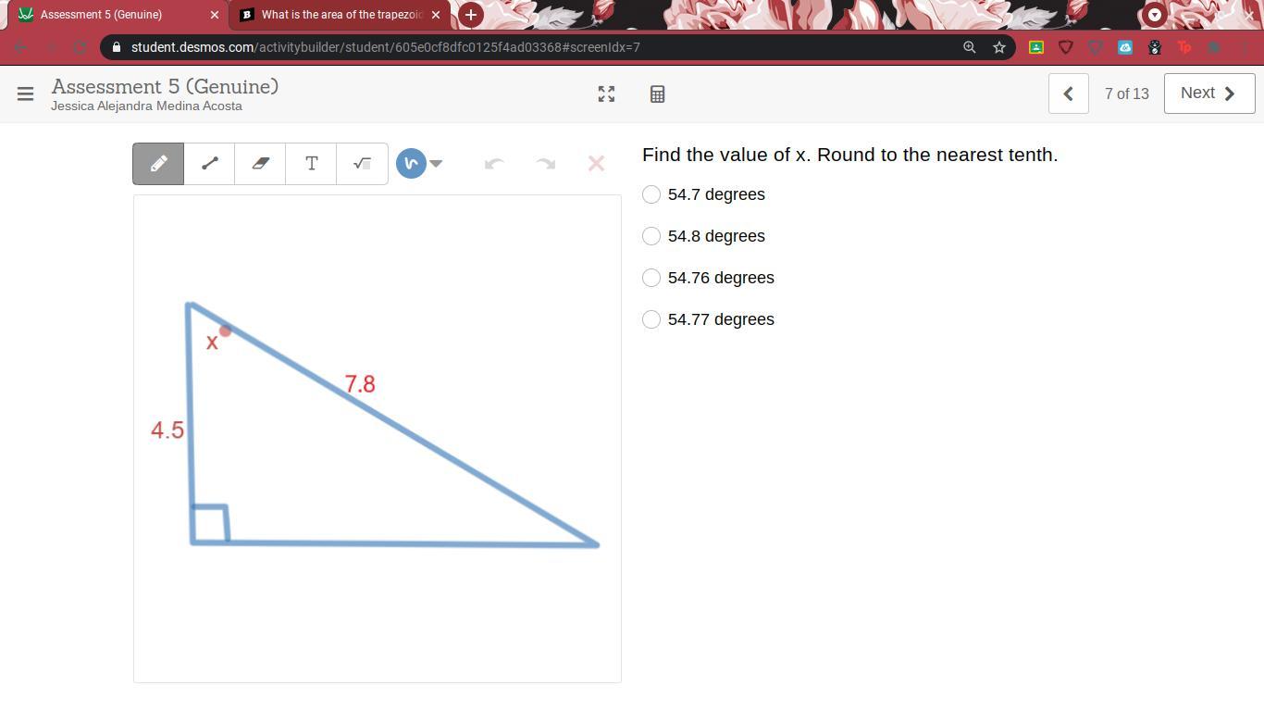This screenshot has width=1264, height=711.
Task: Open the browser zoom control
Action: [970, 47]
